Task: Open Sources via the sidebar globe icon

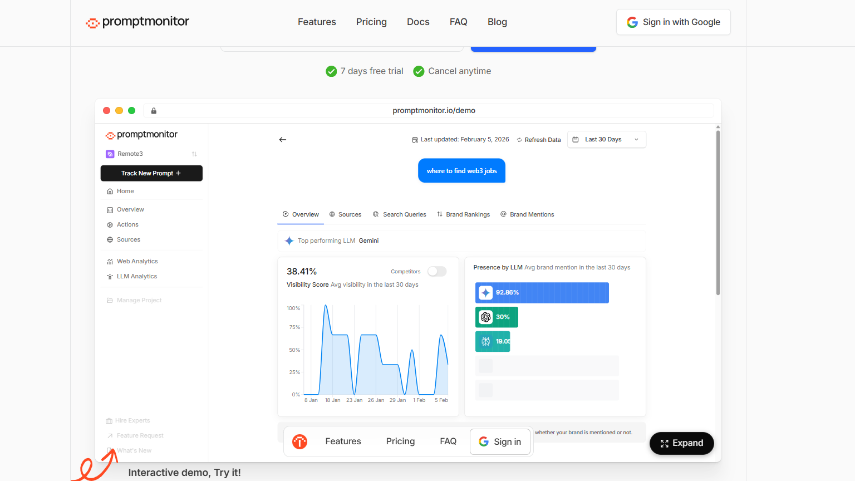Action: pyautogui.click(x=110, y=239)
